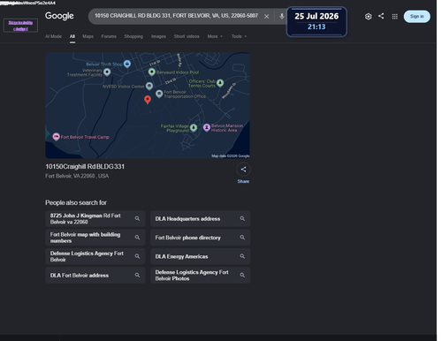Click Fort Belvoir Travel Camp marker
Image resolution: width=442 pixels, height=341 pixels.
[56, 137]
